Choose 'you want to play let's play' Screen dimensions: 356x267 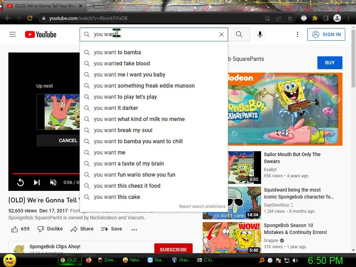coord(154,97)
